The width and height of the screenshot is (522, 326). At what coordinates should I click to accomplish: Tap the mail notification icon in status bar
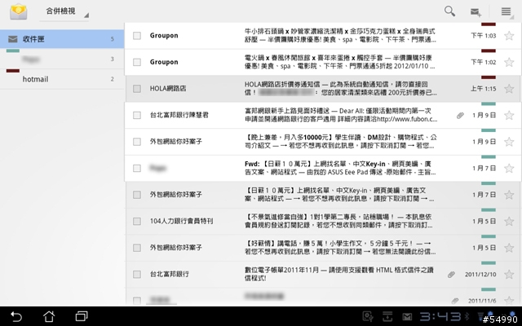407,317
